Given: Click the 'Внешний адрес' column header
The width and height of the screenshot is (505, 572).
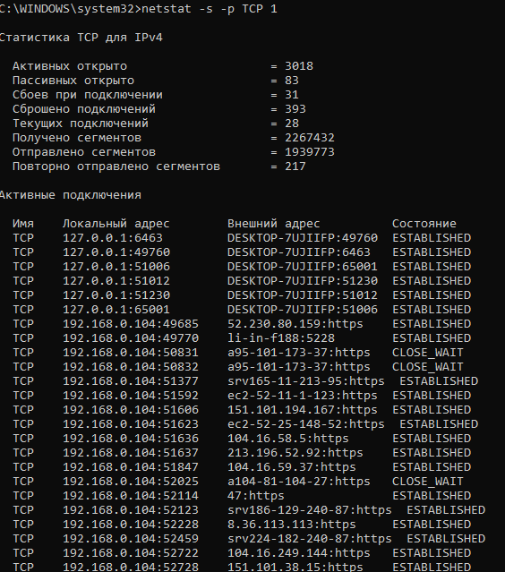Looking at the screenshot, I should (274, 224).
